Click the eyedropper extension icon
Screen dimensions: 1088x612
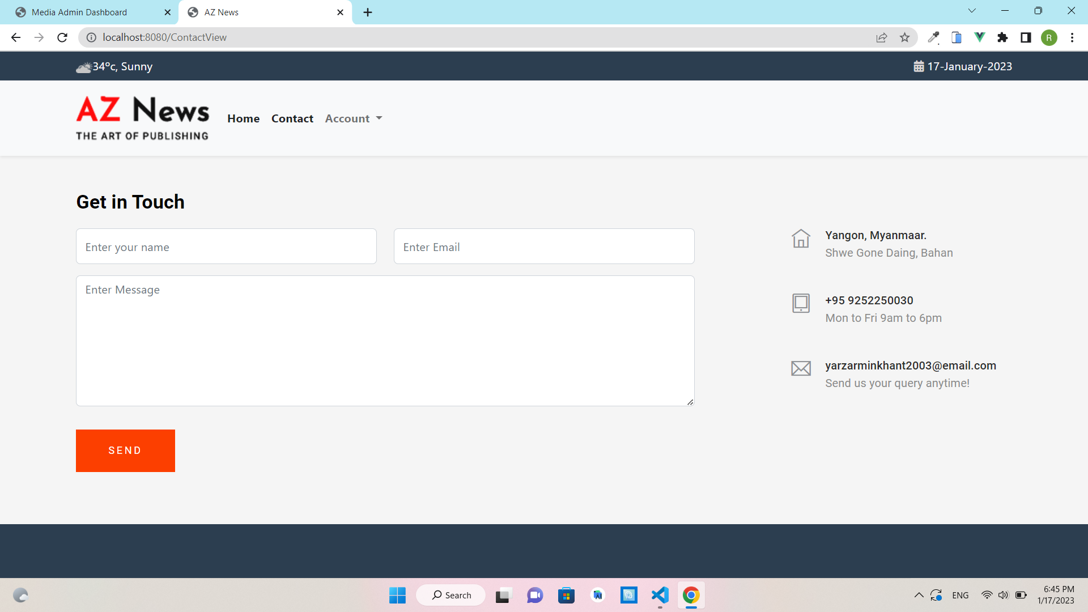[933, 37]
